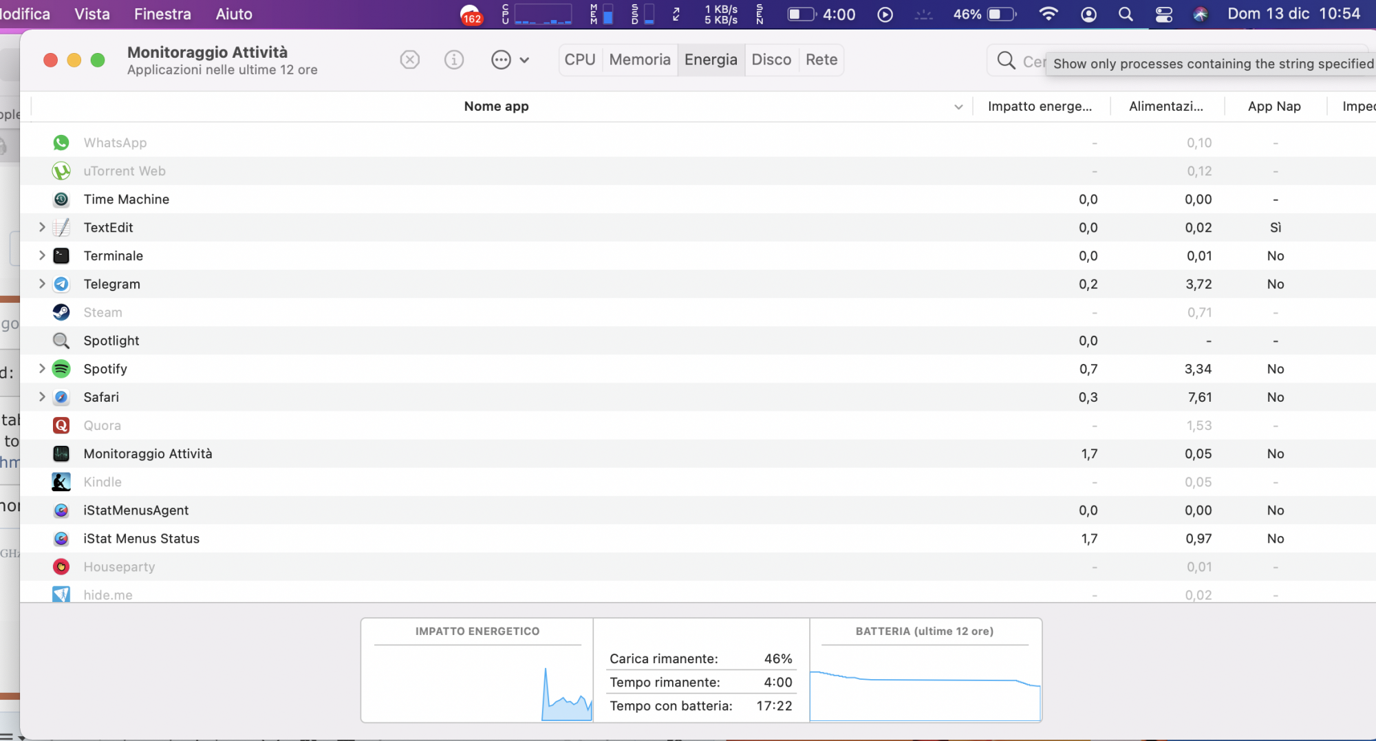Screen dimensions: 1376x741
Task: Select the Telegram paper plane icon
Action: (61, 283)
